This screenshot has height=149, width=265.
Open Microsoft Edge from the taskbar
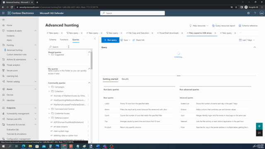24,146
